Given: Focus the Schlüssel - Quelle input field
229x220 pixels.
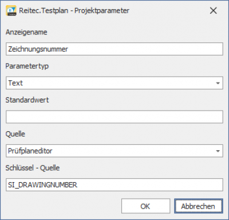Looking at the screenshot, I should (114, 184).
